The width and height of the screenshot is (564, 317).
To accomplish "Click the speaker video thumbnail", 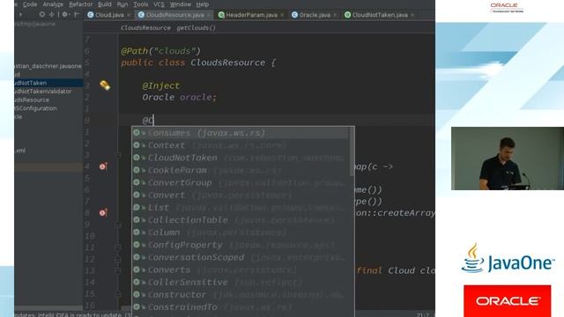I will tap(508, 158).
